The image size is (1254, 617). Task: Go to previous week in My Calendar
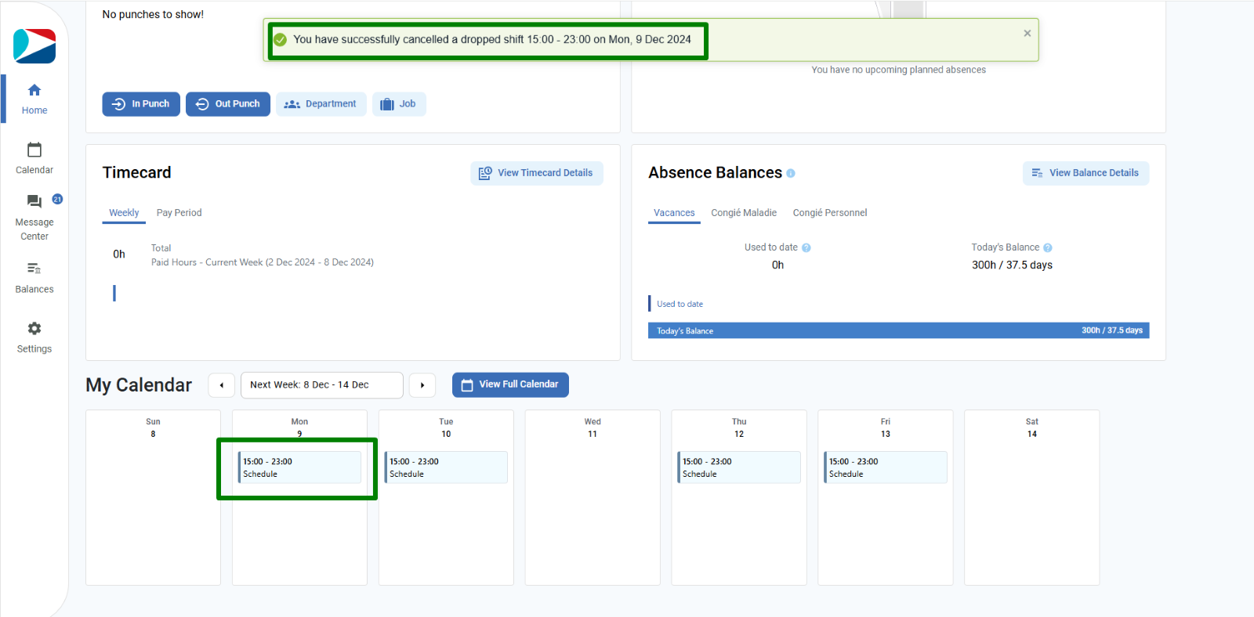(222, 385)
